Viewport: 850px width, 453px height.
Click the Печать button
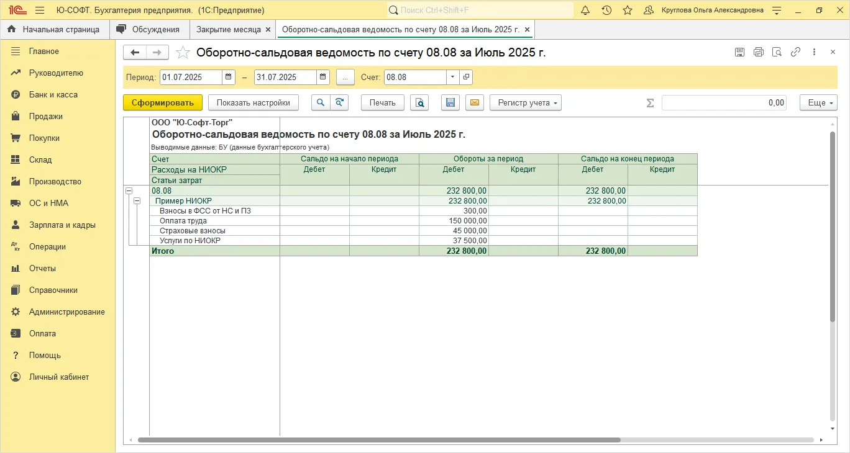point(383,102)
